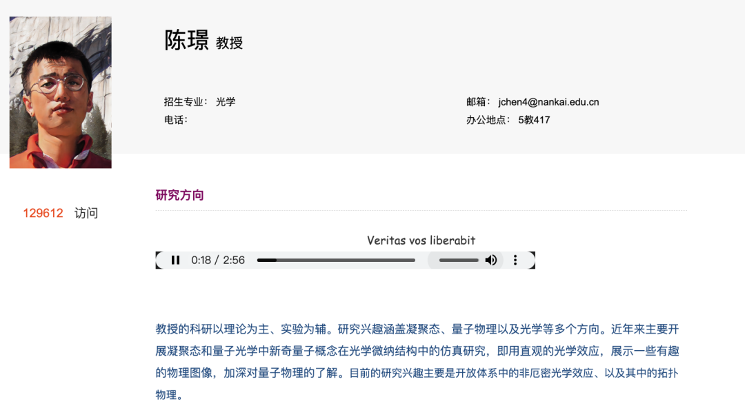The height and width of the screenshot is (408, 745).
Task: Click the 电话 label
Action: click(175, 120)
